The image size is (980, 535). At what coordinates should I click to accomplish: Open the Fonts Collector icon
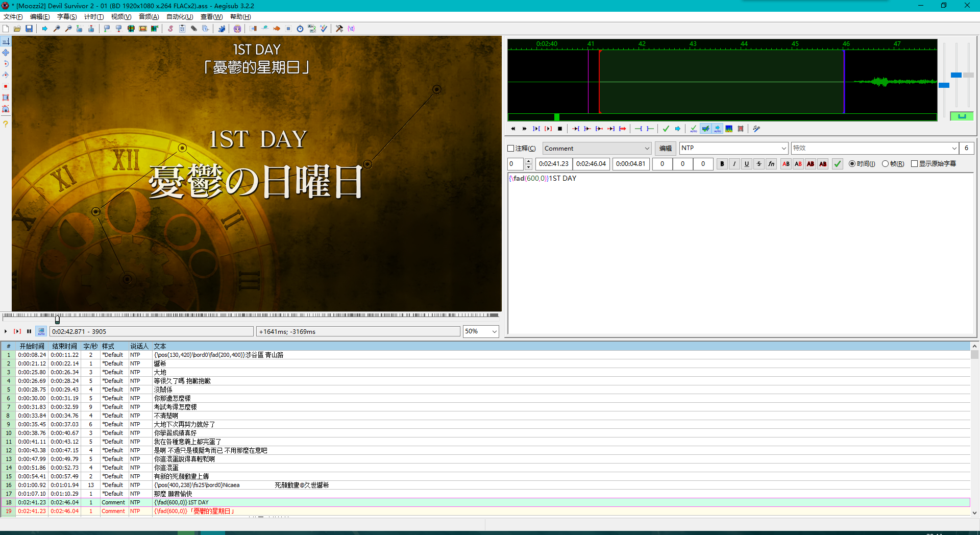[206, 29]
